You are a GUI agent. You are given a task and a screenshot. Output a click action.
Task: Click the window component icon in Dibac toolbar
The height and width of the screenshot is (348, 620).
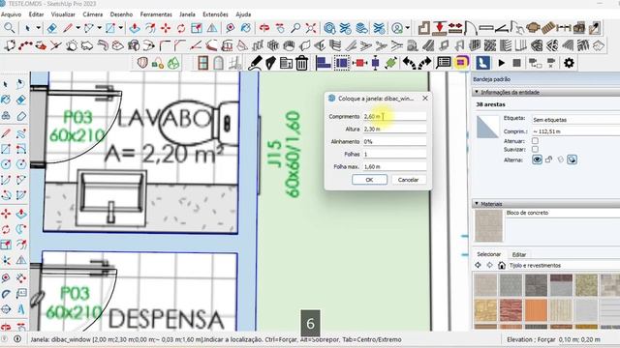pos(202,63)
